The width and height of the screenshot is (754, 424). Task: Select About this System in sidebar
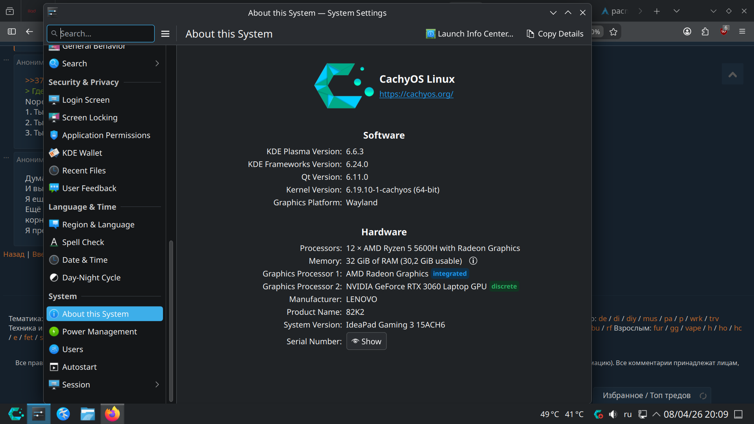point(104,314)
